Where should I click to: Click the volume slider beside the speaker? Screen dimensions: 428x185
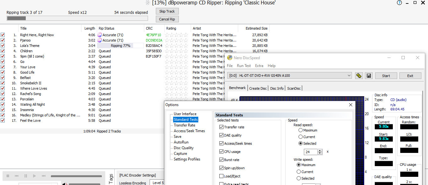tap(85, 184)
